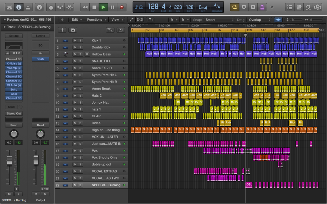
Task: Record-enable the Hollow Bass track
Action: click(87, 55)
